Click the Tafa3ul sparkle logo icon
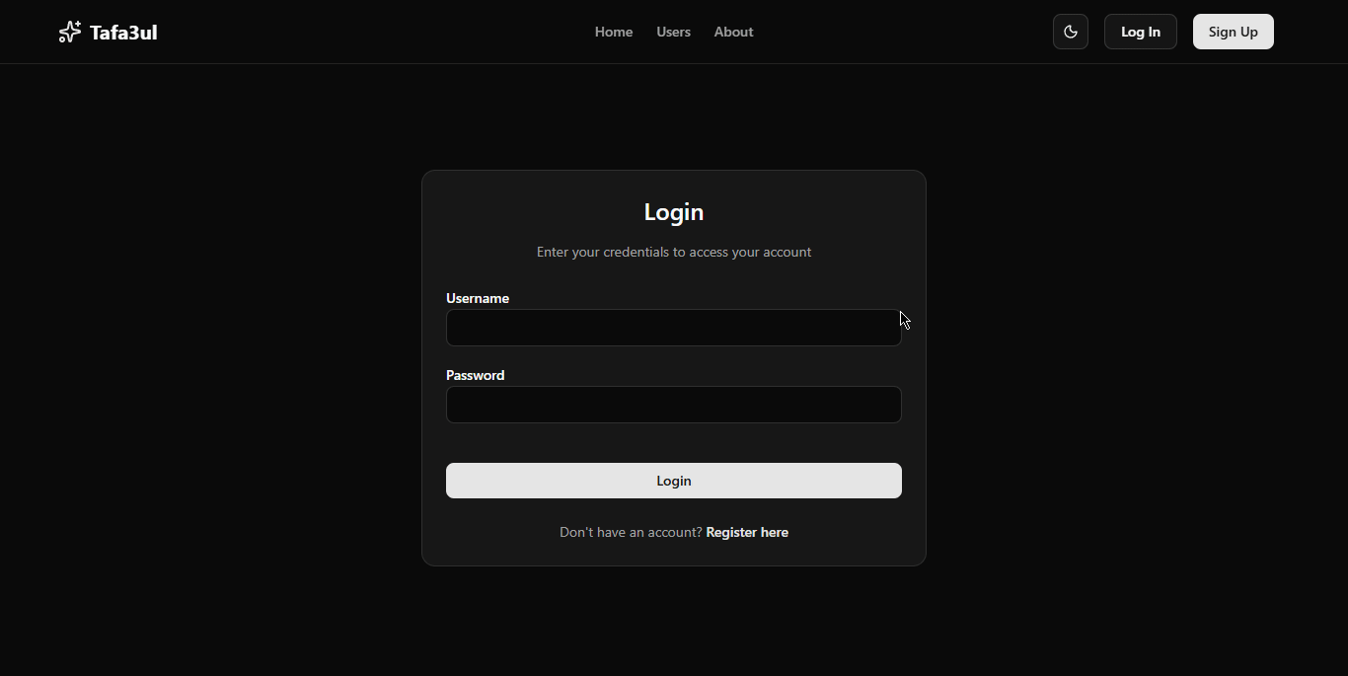The image size is (1348, 676). (70, 32)
